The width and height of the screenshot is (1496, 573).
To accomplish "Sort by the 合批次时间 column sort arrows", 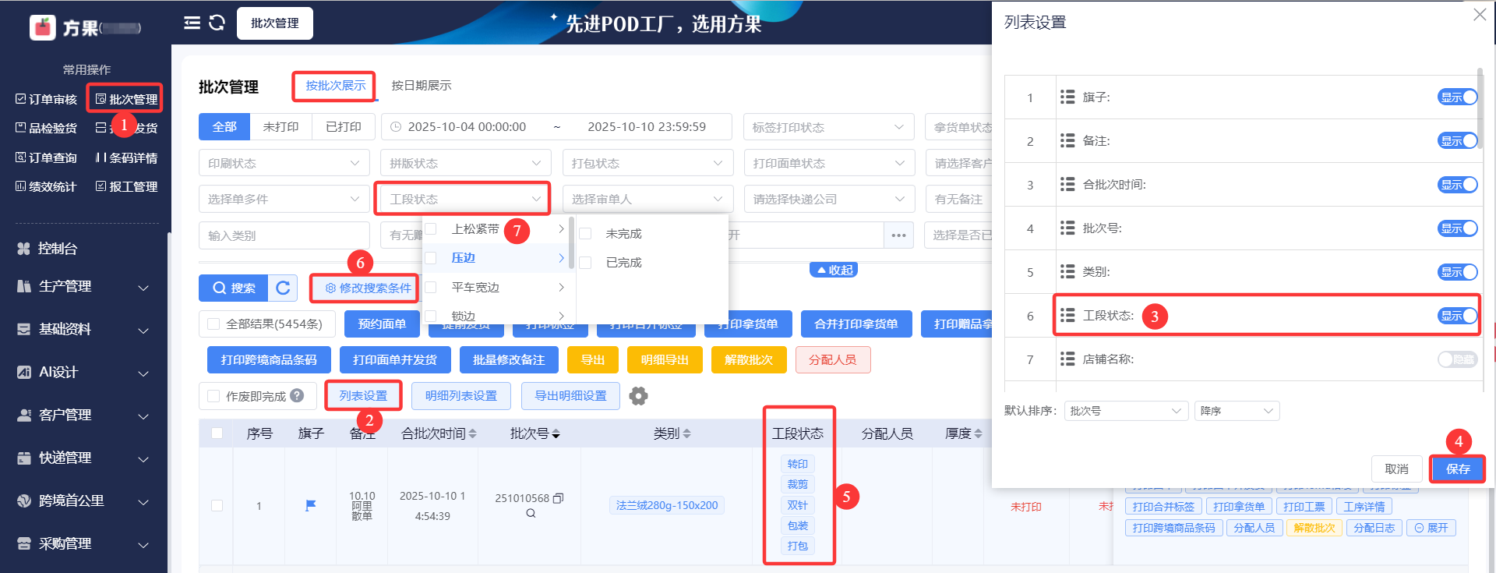I will coord(472,433).
